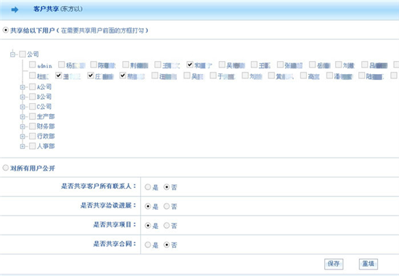The width and height of the screenshot is (399, 276).
Task: Choose 否 for 是否共享客户所有联系人
Action: 166,187
